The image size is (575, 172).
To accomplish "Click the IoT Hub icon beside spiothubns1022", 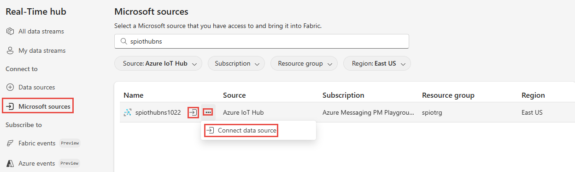I will (x=128, y=112).
